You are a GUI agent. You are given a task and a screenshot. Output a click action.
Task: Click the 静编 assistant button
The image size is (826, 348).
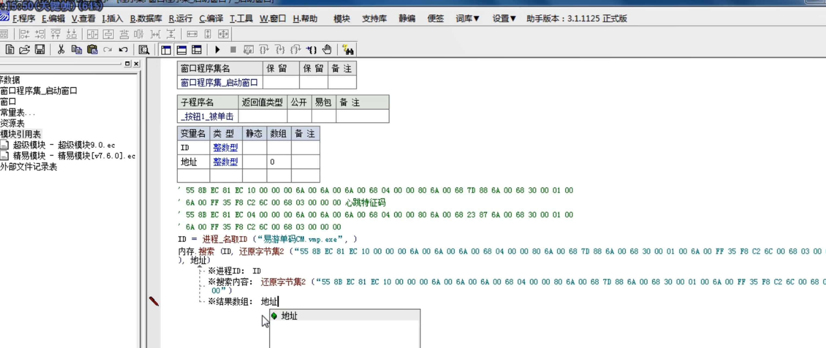[407, 19]
